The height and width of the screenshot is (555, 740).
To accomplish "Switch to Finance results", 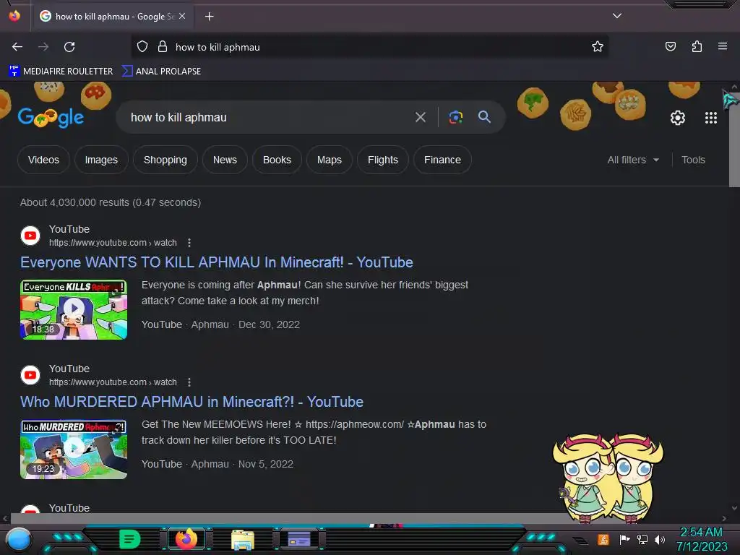I will pyautogui.click(x=442, y=160).
